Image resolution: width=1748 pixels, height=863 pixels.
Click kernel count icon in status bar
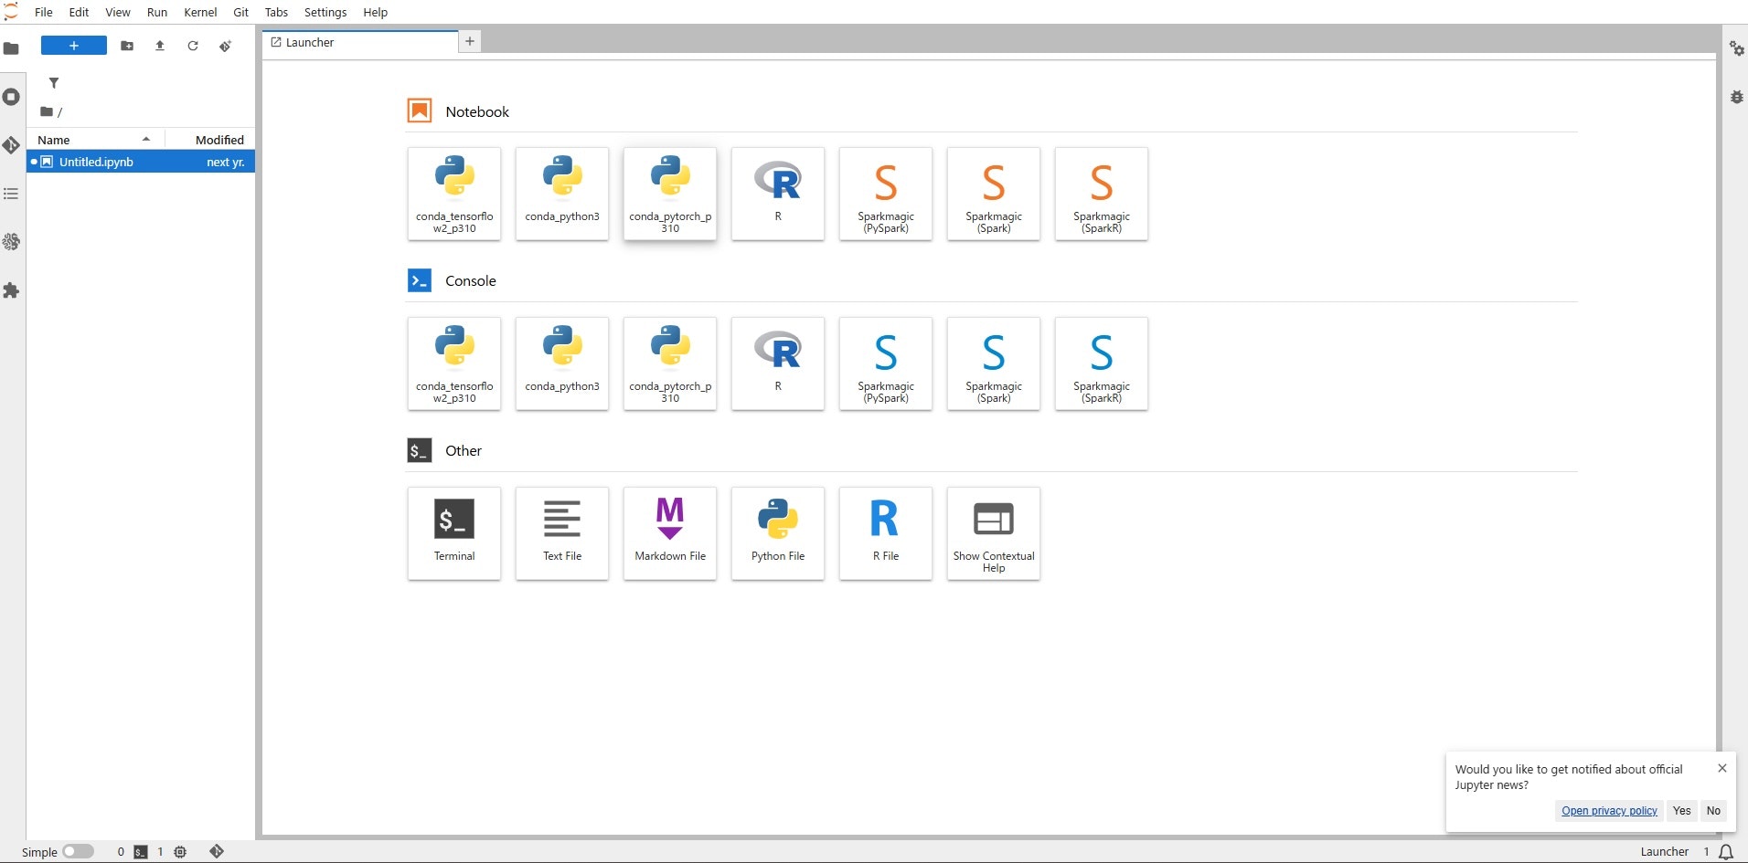[180, 852]
